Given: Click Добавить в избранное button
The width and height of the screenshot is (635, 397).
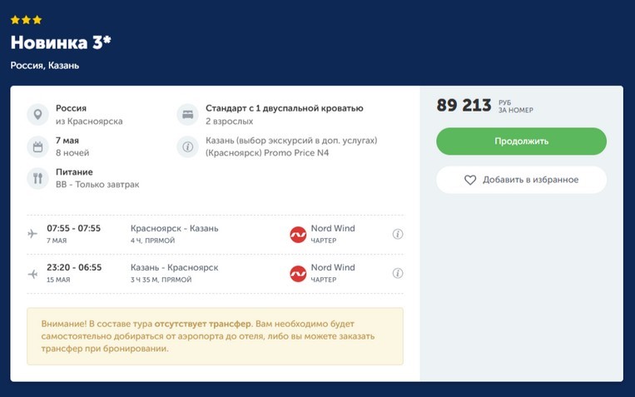Looking at the screenshot, I should (521, 180).
